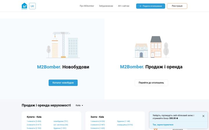Open Зняти будинки (1 148) link

click(124, 121)
